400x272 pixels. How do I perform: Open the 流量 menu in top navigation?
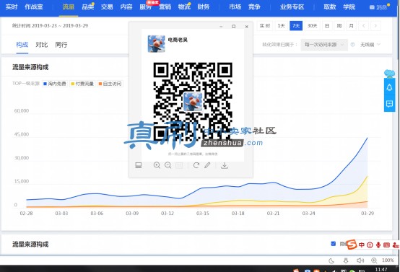coord(69,7)
